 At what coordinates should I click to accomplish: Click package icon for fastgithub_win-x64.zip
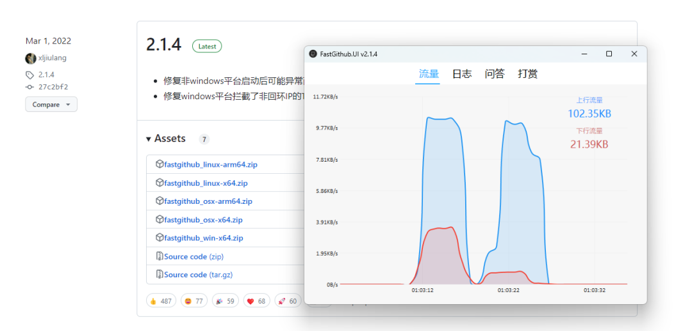(160, 238)
